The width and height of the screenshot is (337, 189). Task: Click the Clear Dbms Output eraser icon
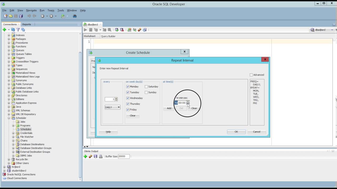(x=90, y=156)
